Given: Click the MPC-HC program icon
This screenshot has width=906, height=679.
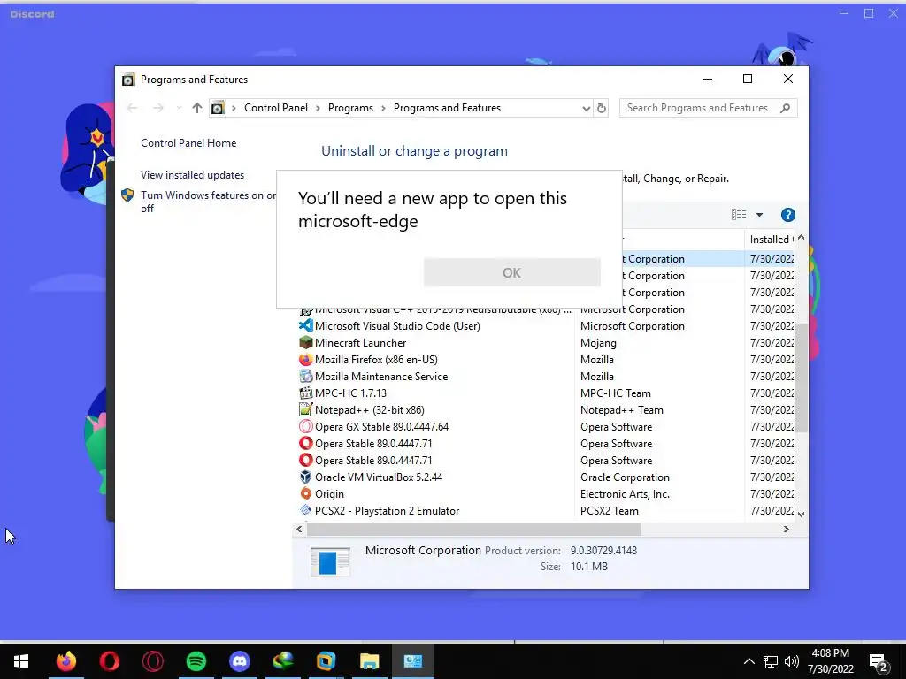Looking at the screenshot, I should point(305,393).
